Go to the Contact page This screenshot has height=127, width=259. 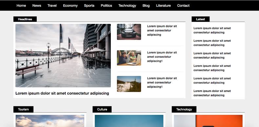click(x=183, y=6)
